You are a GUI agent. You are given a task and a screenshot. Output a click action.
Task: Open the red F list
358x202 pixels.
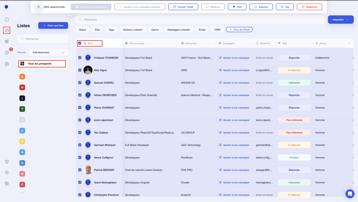(x=22, y=185)
